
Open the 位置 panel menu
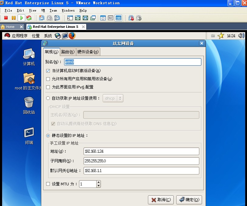pyautogui.click(x=36, y=36)
